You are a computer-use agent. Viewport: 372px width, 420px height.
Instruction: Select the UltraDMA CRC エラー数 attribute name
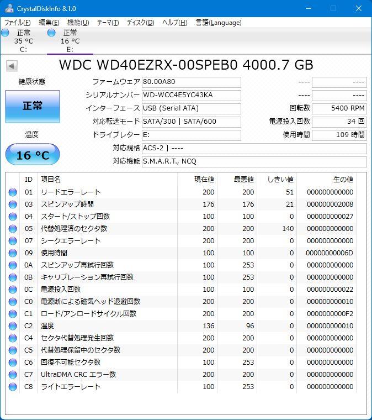click(78, 375)
